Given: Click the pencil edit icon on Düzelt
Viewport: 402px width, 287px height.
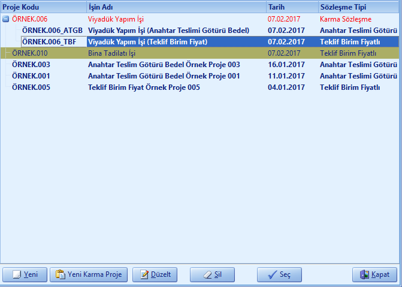Looking at the screenshot, I should pyautogui.click(x=144, y=274).
